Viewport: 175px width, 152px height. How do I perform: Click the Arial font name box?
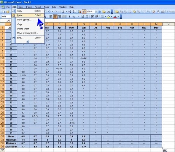[x=6, y=16]
